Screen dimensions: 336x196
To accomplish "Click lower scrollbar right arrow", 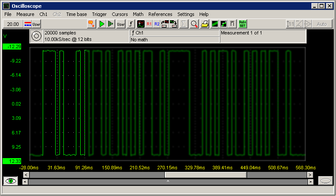I will tap(311, 182).
